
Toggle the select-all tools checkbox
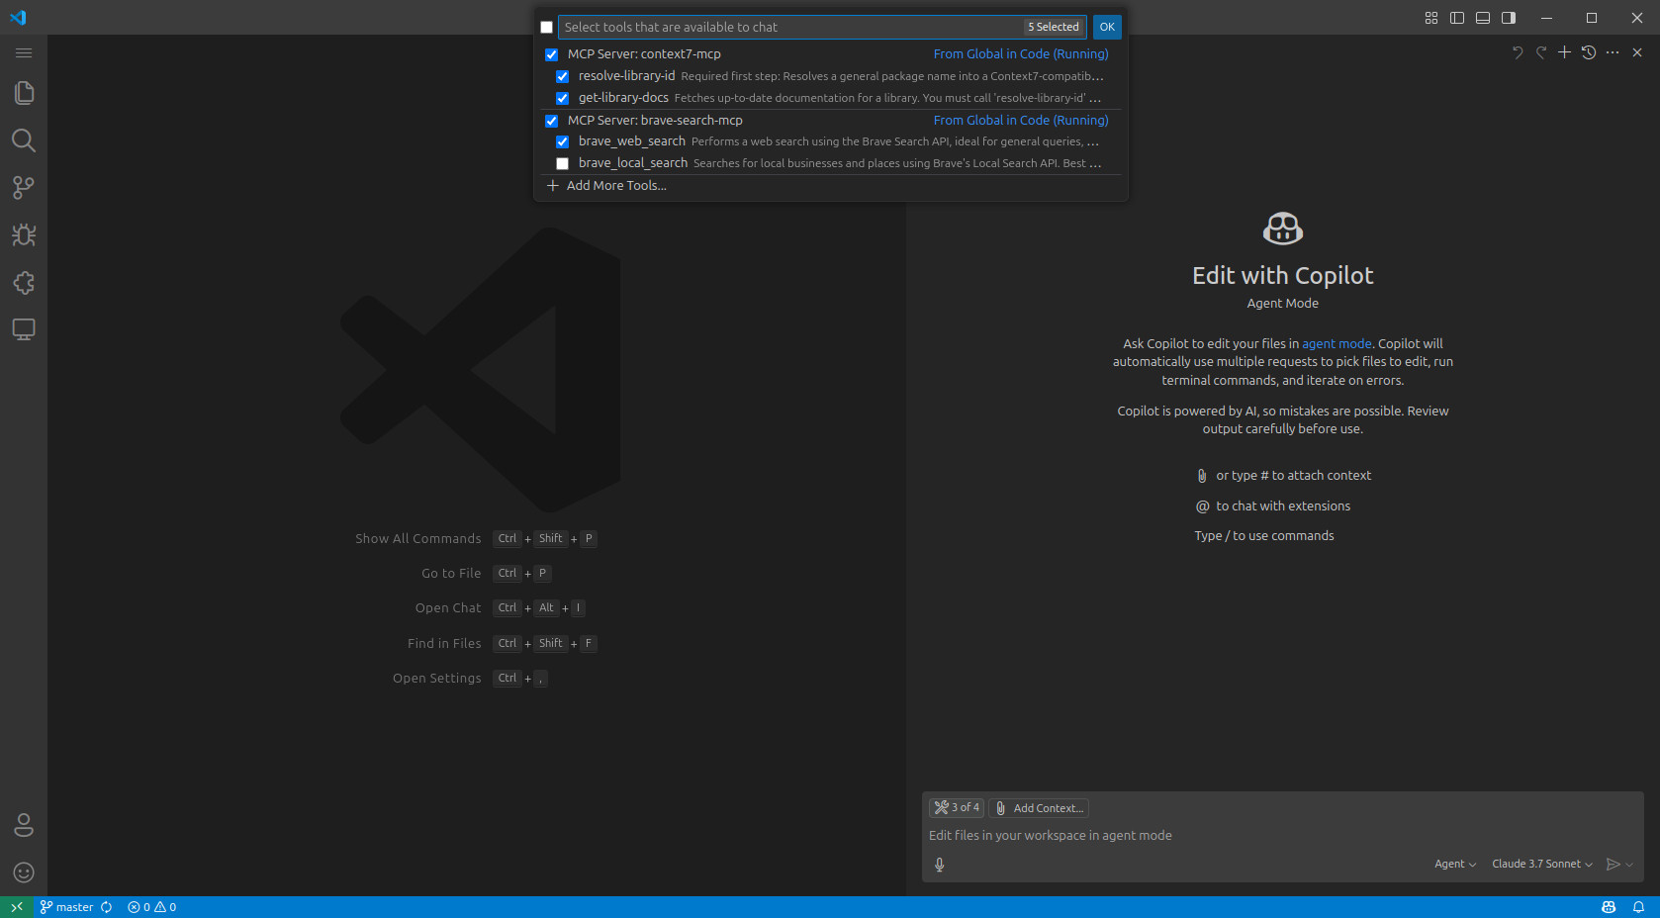point(546,28)
